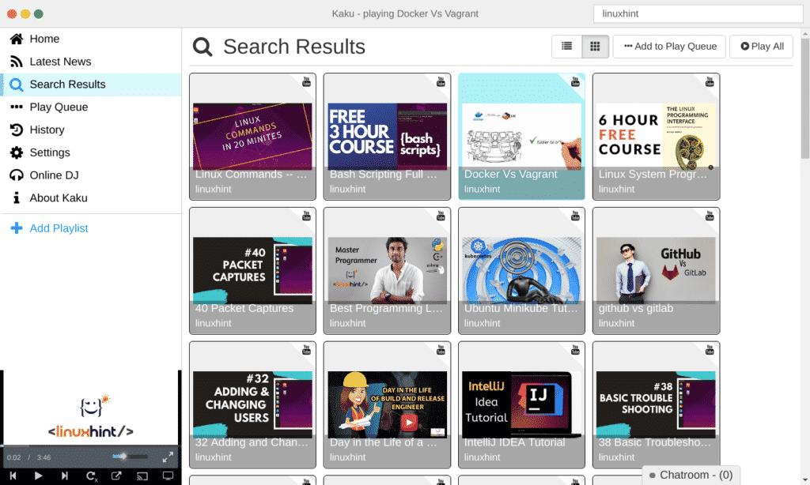
Task: Click YouTube badge on Bash Scripting card
Action: pyautogui.click(x=441, y=81)
